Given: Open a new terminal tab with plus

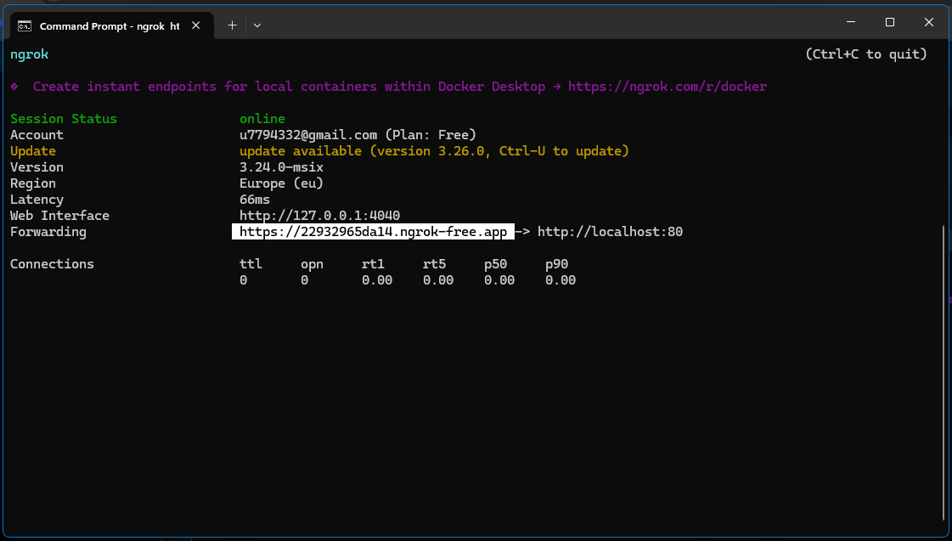Looking at the screenshot, I should (x=232, y=25).
